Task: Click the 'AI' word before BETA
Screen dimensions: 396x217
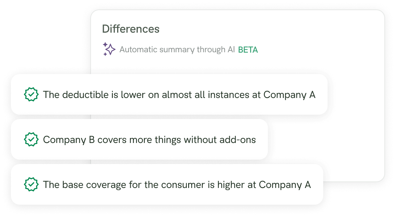Action: point(231,50)
